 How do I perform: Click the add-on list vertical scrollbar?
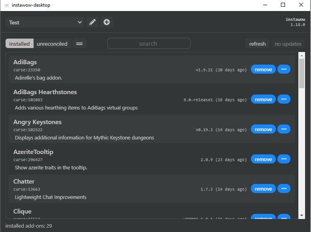point(301,74)
